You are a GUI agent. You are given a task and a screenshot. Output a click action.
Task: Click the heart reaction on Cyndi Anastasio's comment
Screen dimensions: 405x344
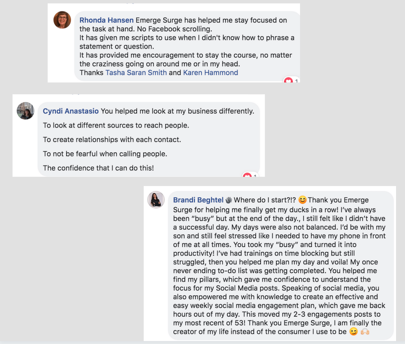[x=247, y=175]
